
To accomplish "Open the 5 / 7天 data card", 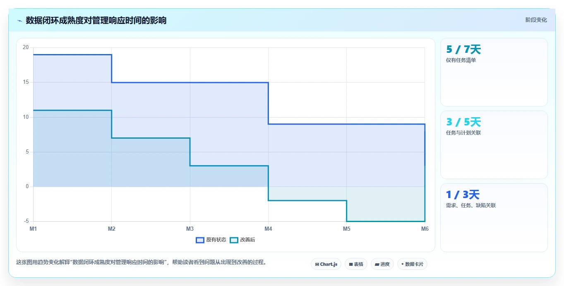I will pyautogui.click(x=494, y=72).
